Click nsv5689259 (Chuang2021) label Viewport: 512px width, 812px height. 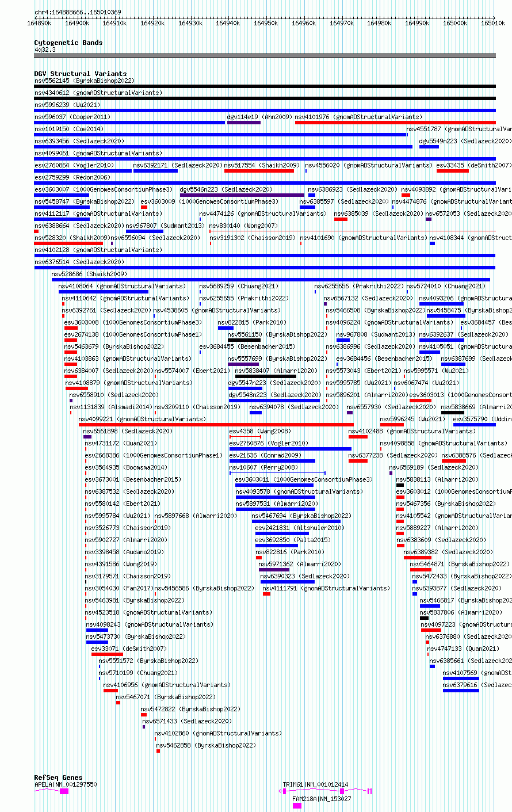pyautogui.click(x=239, y=286)
